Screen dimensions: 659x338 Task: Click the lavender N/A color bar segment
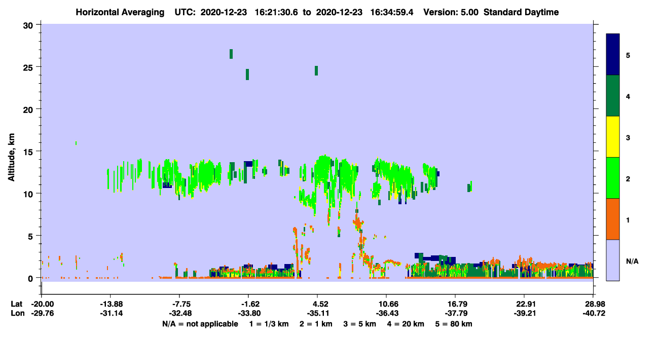click(x=613, y=260)
